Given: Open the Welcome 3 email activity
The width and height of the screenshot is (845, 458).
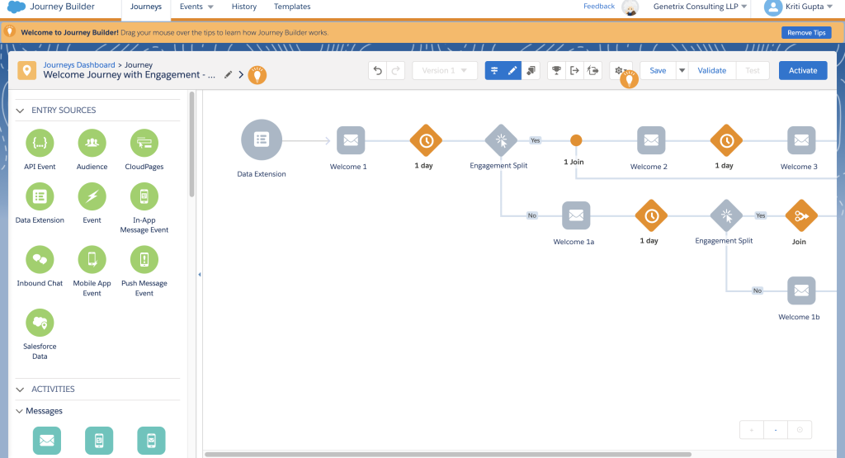Looking at the screenshot, I should [801, 140].
